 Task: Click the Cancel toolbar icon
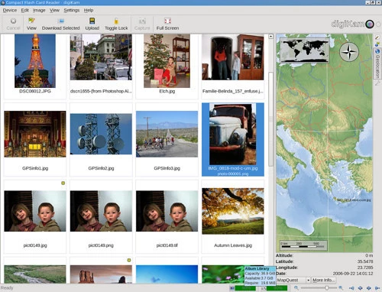coord(13,21)
